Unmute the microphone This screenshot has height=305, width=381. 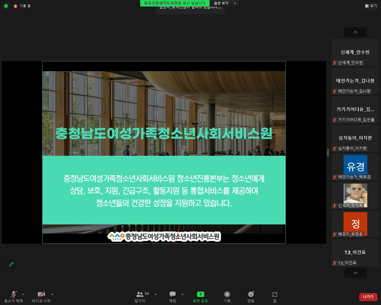point(13,295)
